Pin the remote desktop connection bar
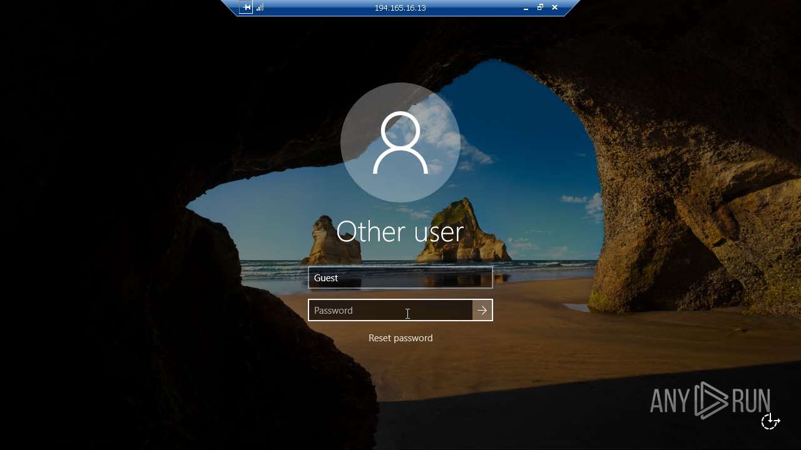The width and height of the screenshot is (801, 450). click(x=247, y=7)
